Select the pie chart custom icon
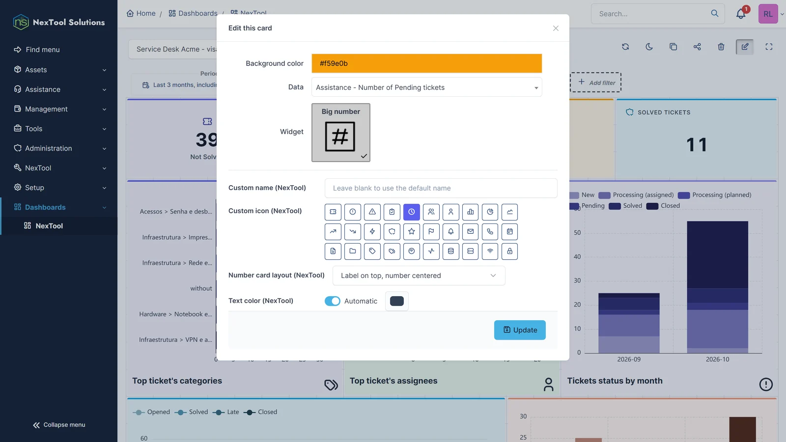This screenshot has width=786, height=442. [x=490, y=212]
